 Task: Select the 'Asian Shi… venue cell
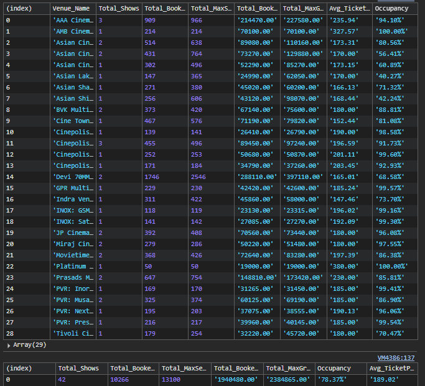coord(73,99)
